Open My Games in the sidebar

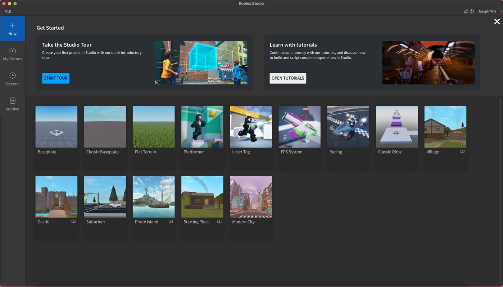pyautogui.click(x=12, y=54)
